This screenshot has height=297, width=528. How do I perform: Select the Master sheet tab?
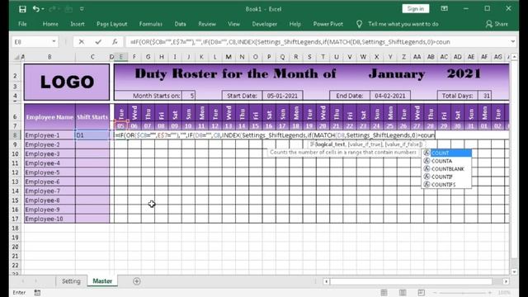click(x=102, y=280)
